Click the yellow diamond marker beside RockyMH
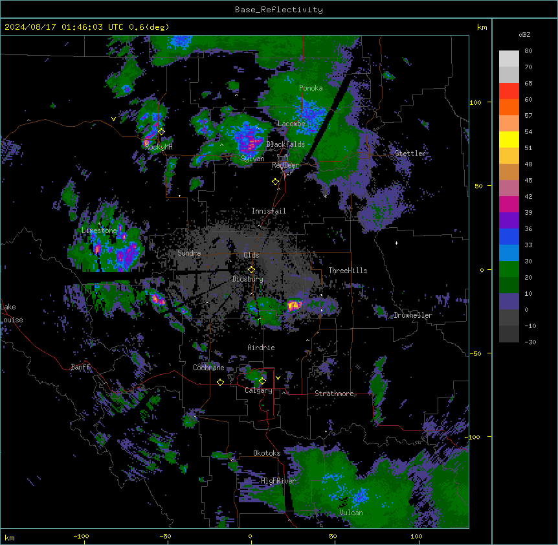Screen dimensions: 558x545 162,131
